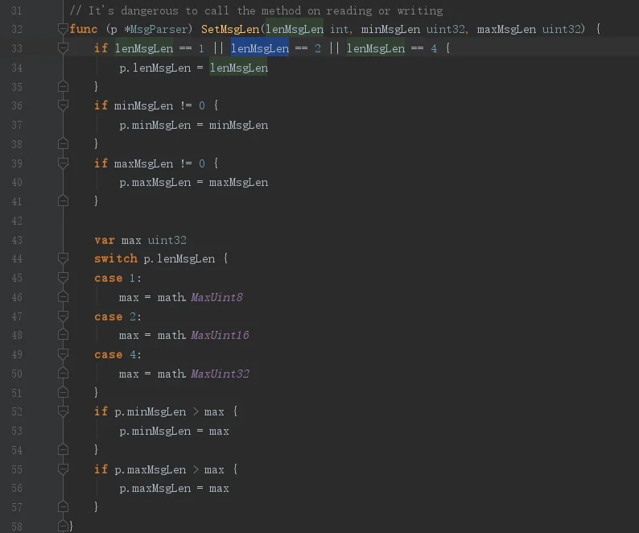Click fold end marker at line 35
Image resolution: width=639 pixels, height=533 pixels.
point(63,86)
